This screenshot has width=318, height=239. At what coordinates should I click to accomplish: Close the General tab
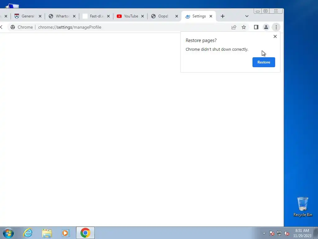(40, 16)
